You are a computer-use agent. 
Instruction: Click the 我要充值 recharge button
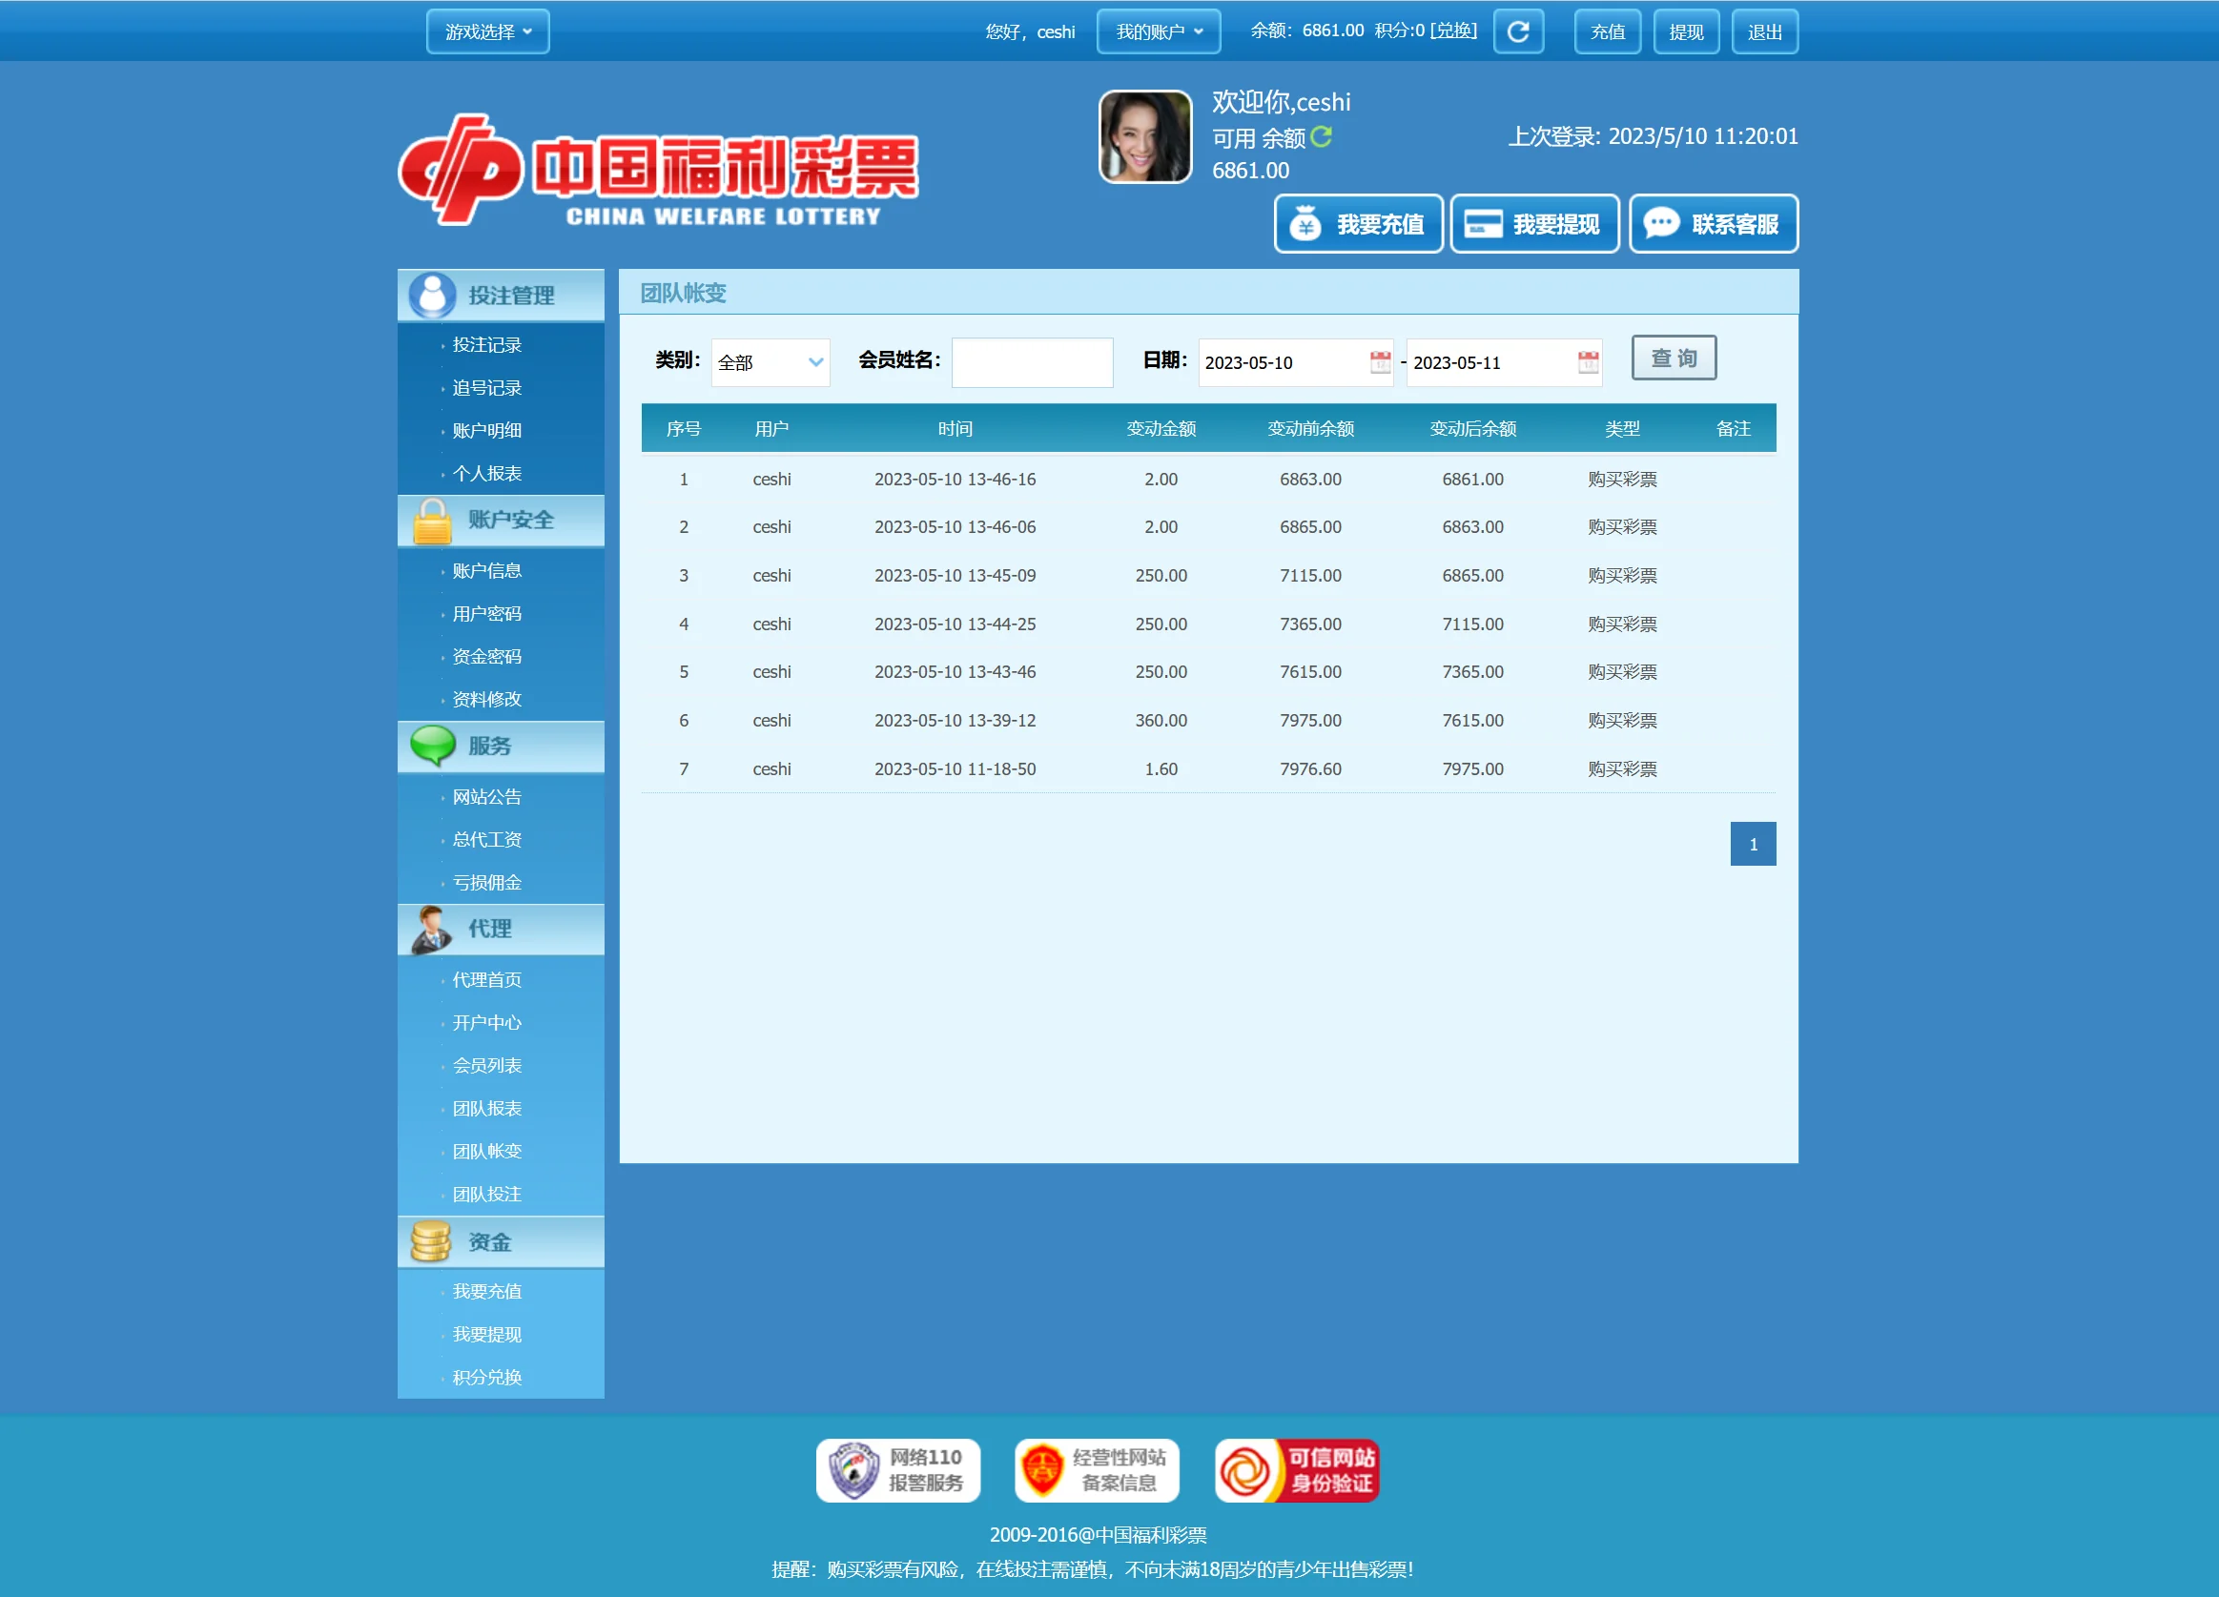(1358, 224)
